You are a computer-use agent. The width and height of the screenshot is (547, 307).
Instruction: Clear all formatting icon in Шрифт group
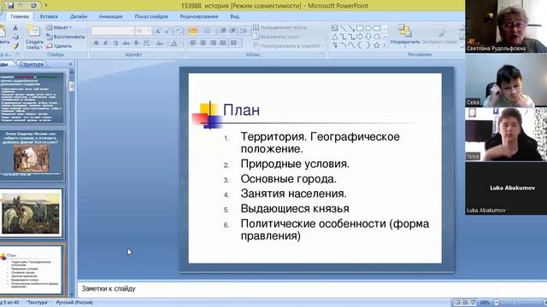179,31
